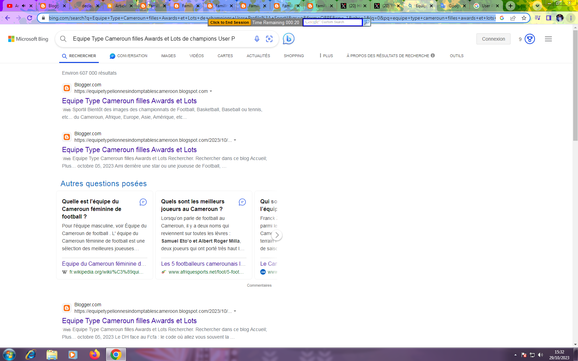
Task: Switch to ACTUALITÉS tab
Action: pyautogui.click(x=258, y=56)
